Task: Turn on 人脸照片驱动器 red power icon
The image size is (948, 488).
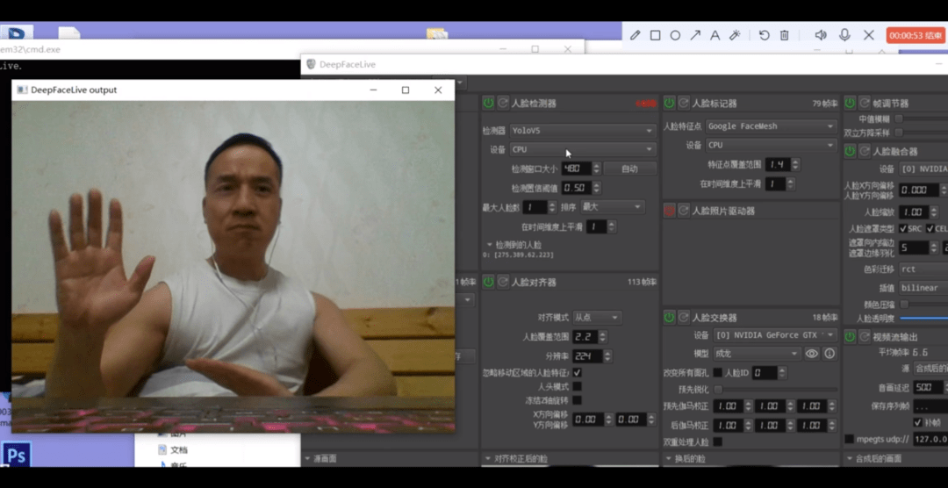Action: (669, 211)
